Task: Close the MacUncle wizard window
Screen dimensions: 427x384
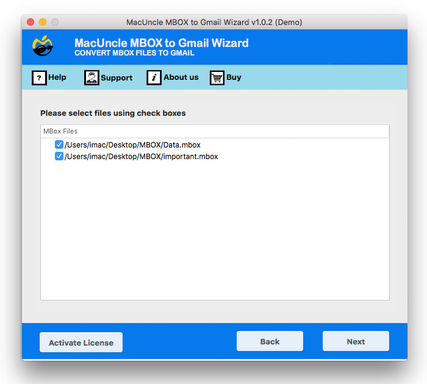Action: tap(30, 22)
